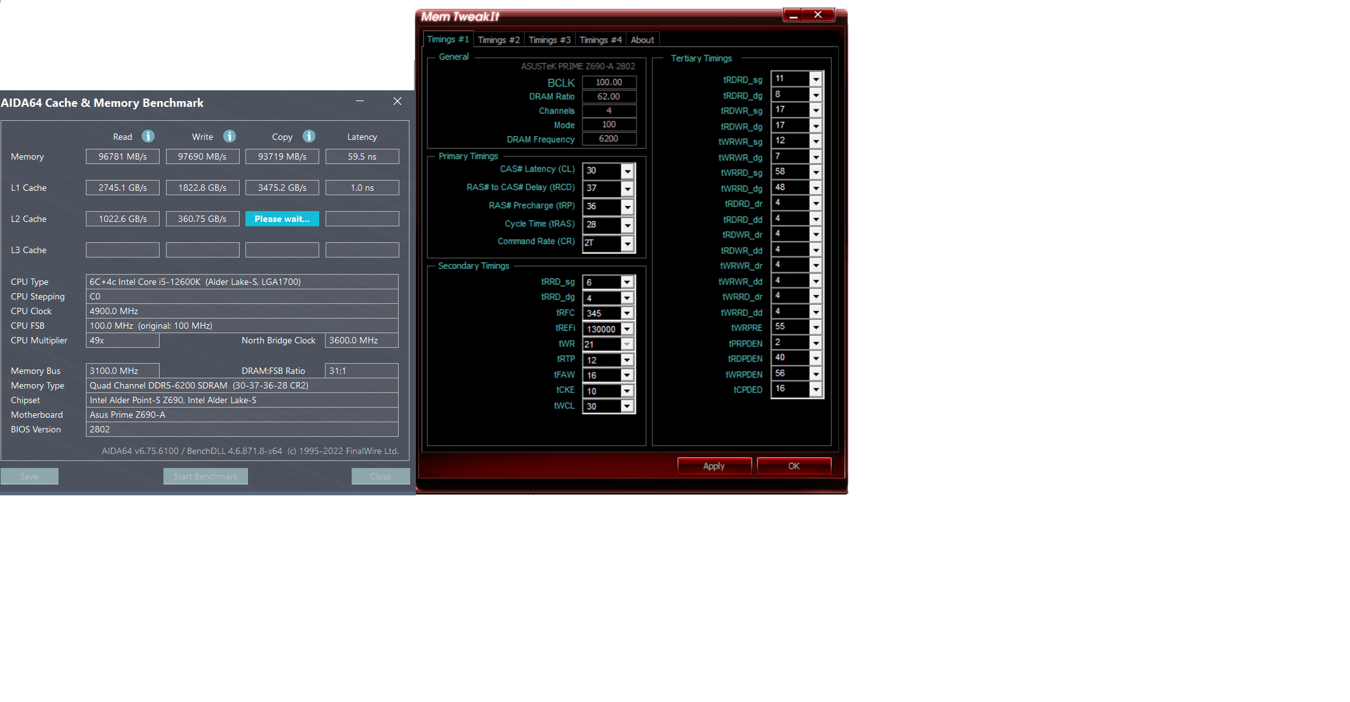This screenshot has height=702, width=1350.
Task: Click the Write info icon in AIDA64
Action: [x=230, y=136]
